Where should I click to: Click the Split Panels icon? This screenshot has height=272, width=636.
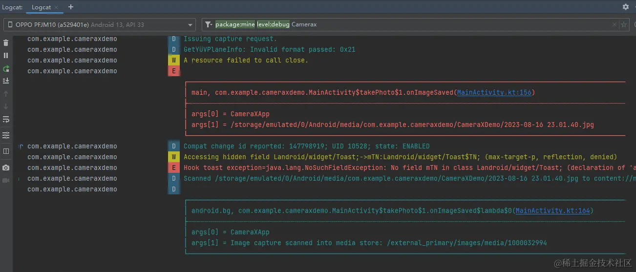[6, 151]
